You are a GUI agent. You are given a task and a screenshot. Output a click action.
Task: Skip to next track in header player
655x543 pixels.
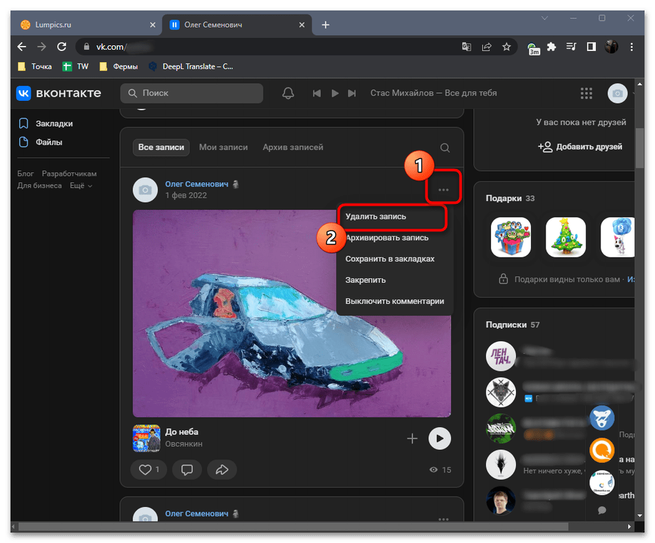tap(352, 94)
